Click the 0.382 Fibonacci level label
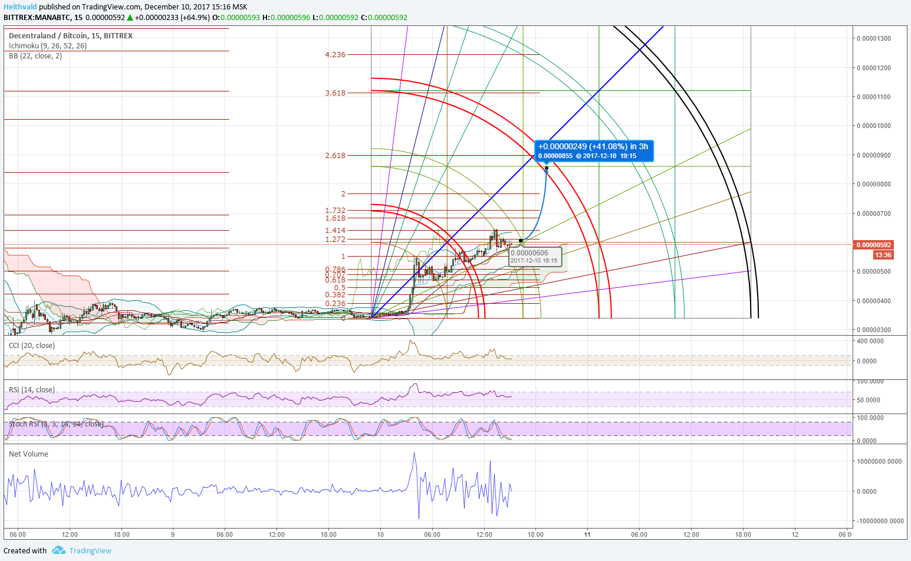This screenshot has height=561, width=911. coord(335,294)
